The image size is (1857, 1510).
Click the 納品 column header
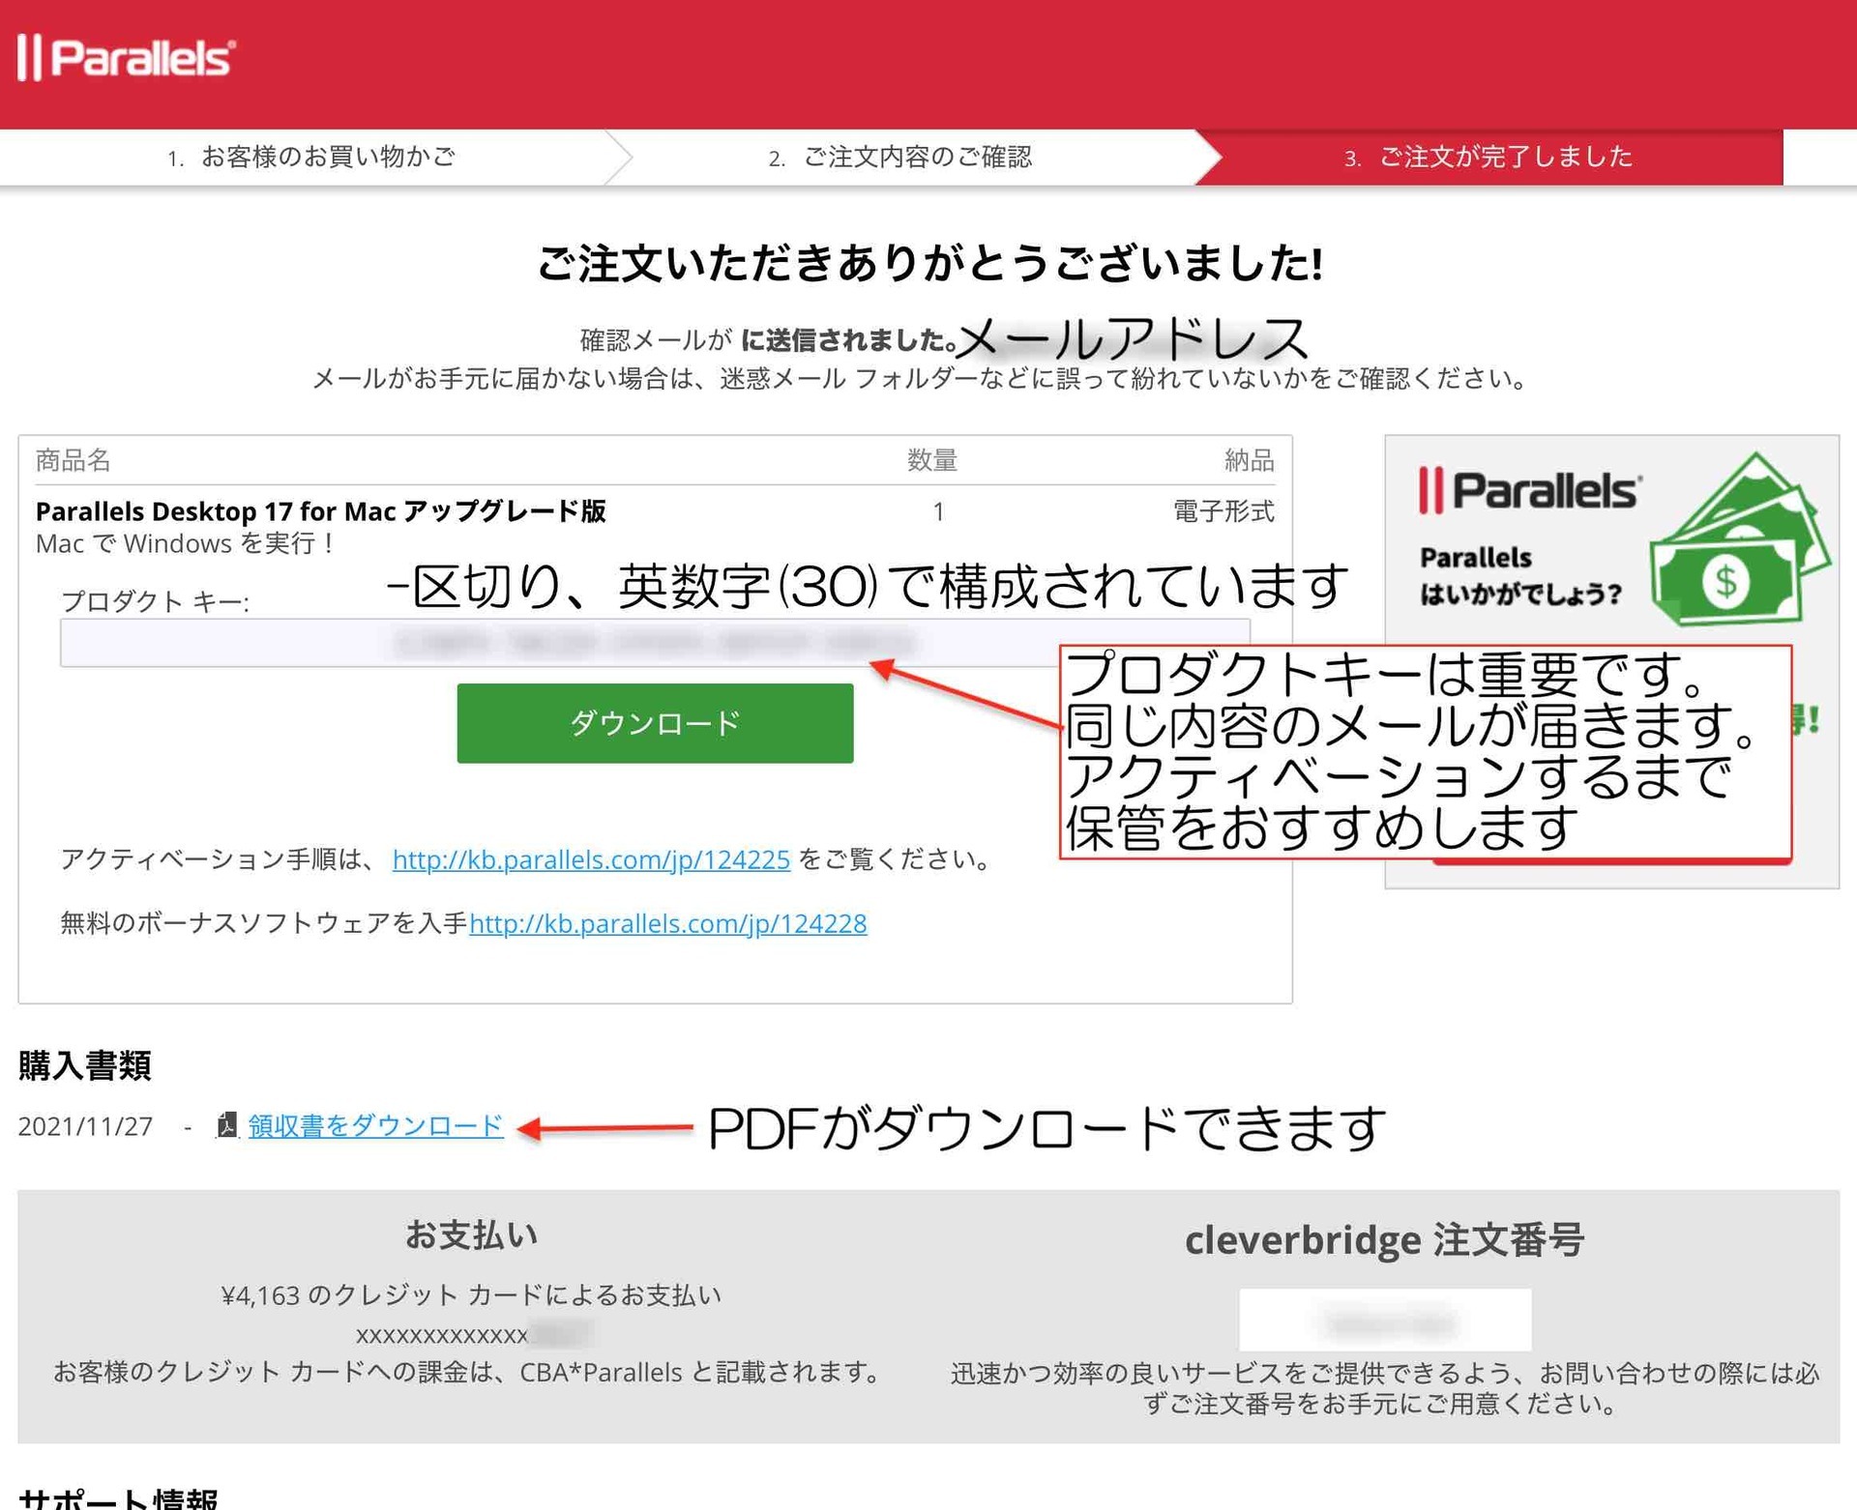tap(1249, 460)
